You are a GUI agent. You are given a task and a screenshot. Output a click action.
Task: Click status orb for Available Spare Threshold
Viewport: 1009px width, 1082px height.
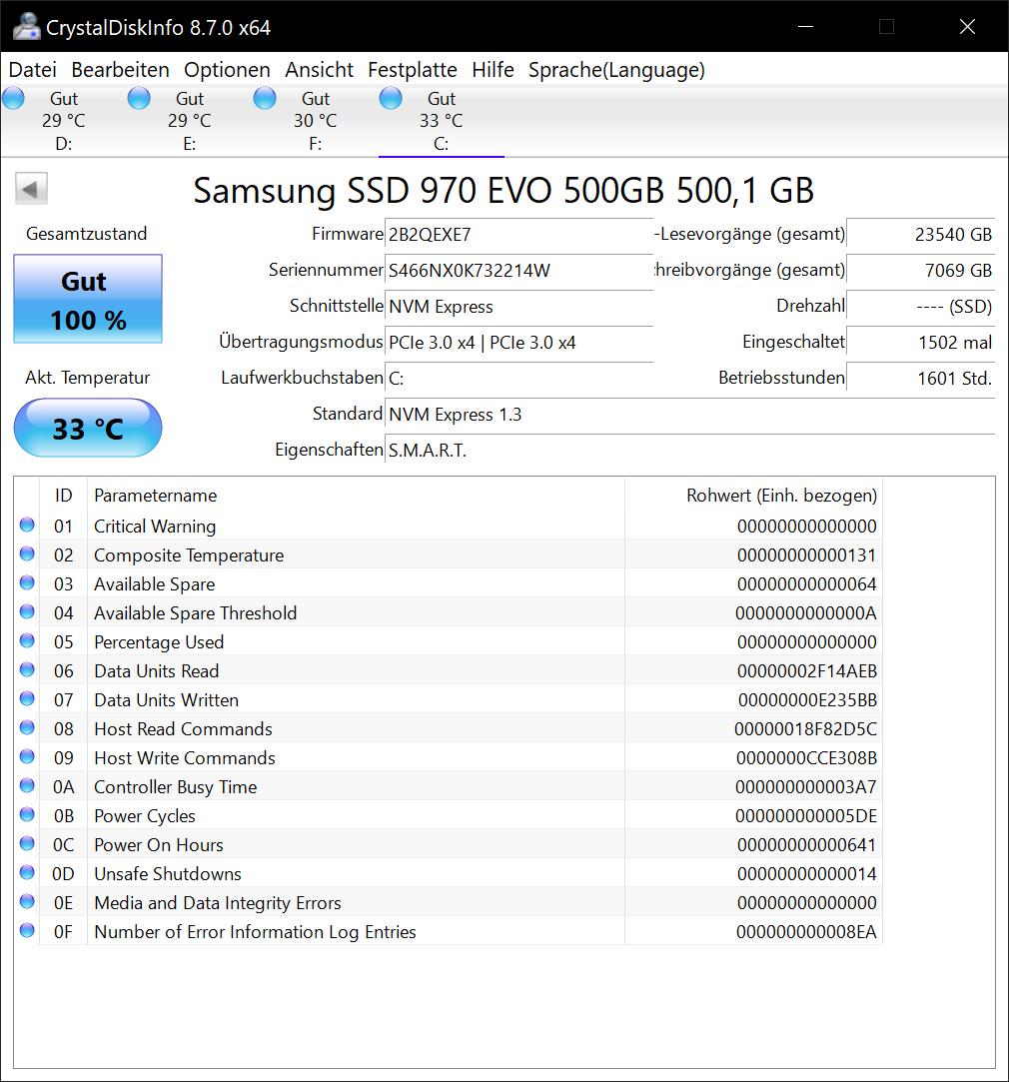(27, 612)
